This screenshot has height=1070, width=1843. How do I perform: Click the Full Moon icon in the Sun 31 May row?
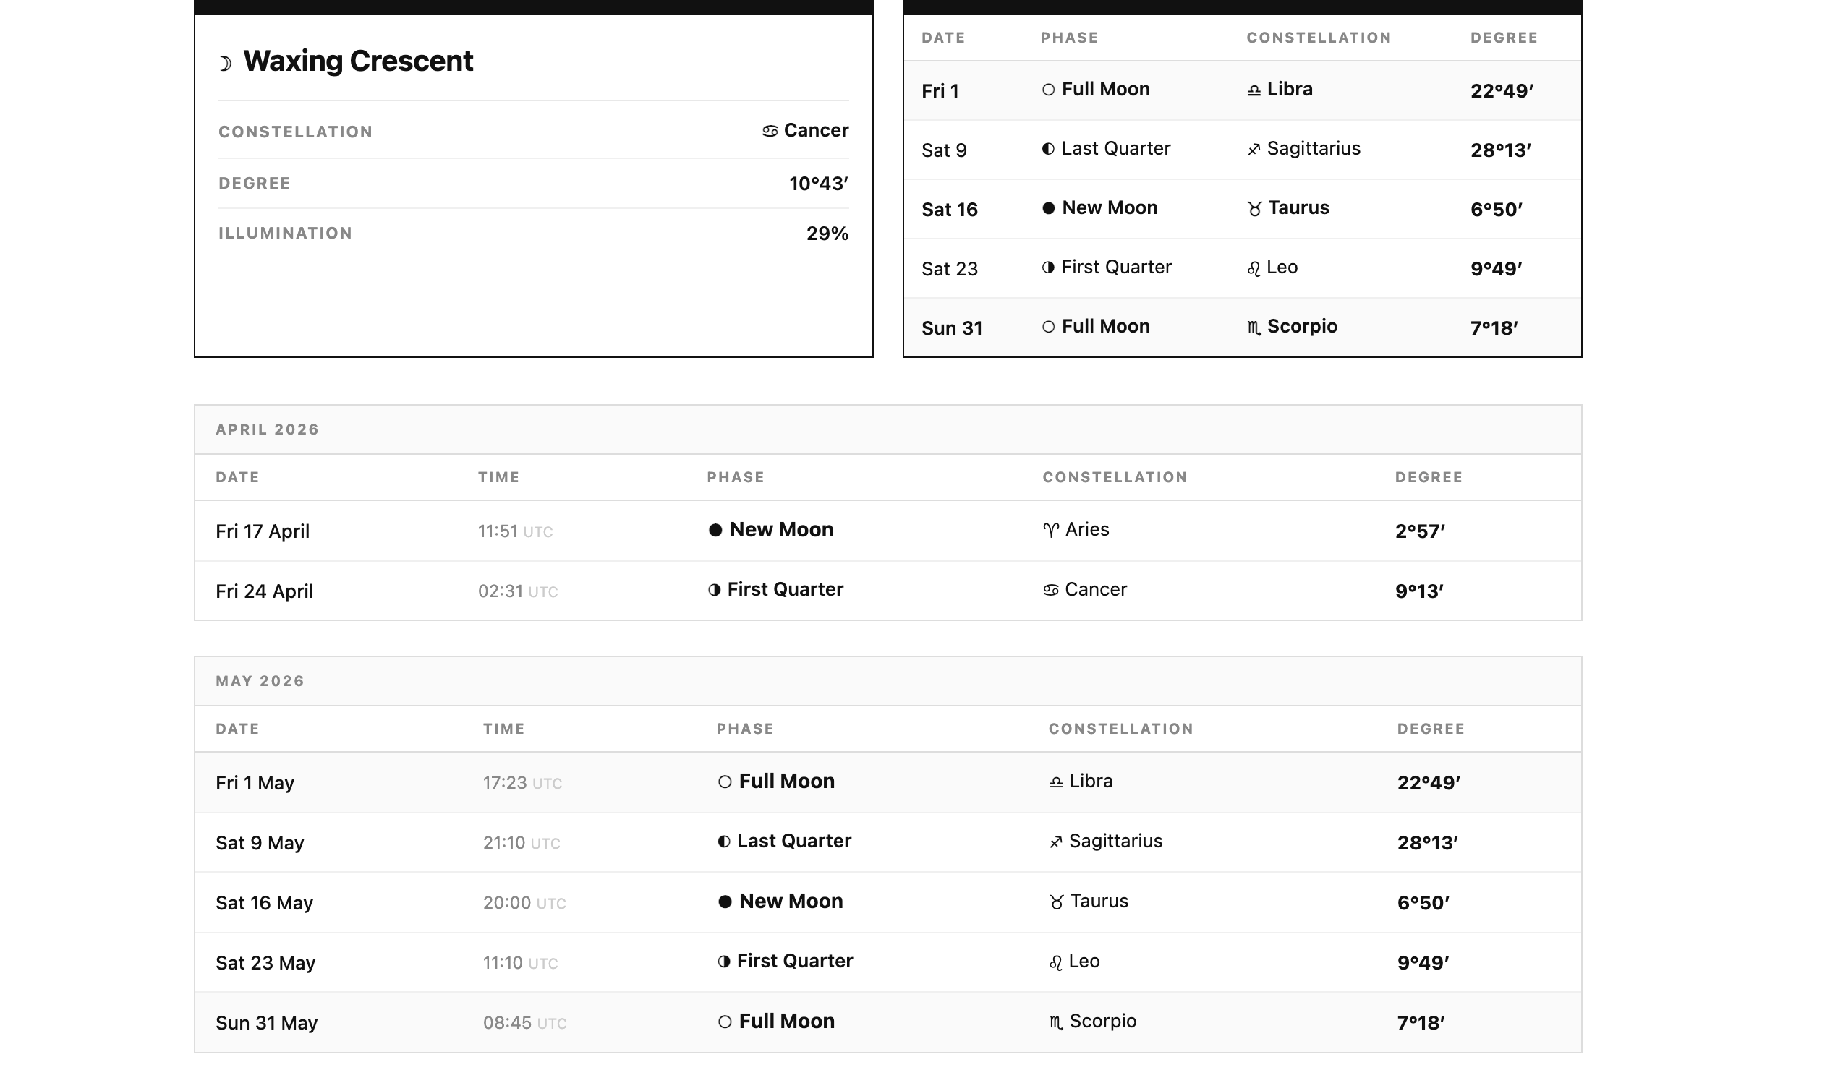click(x=725, y=1022)
